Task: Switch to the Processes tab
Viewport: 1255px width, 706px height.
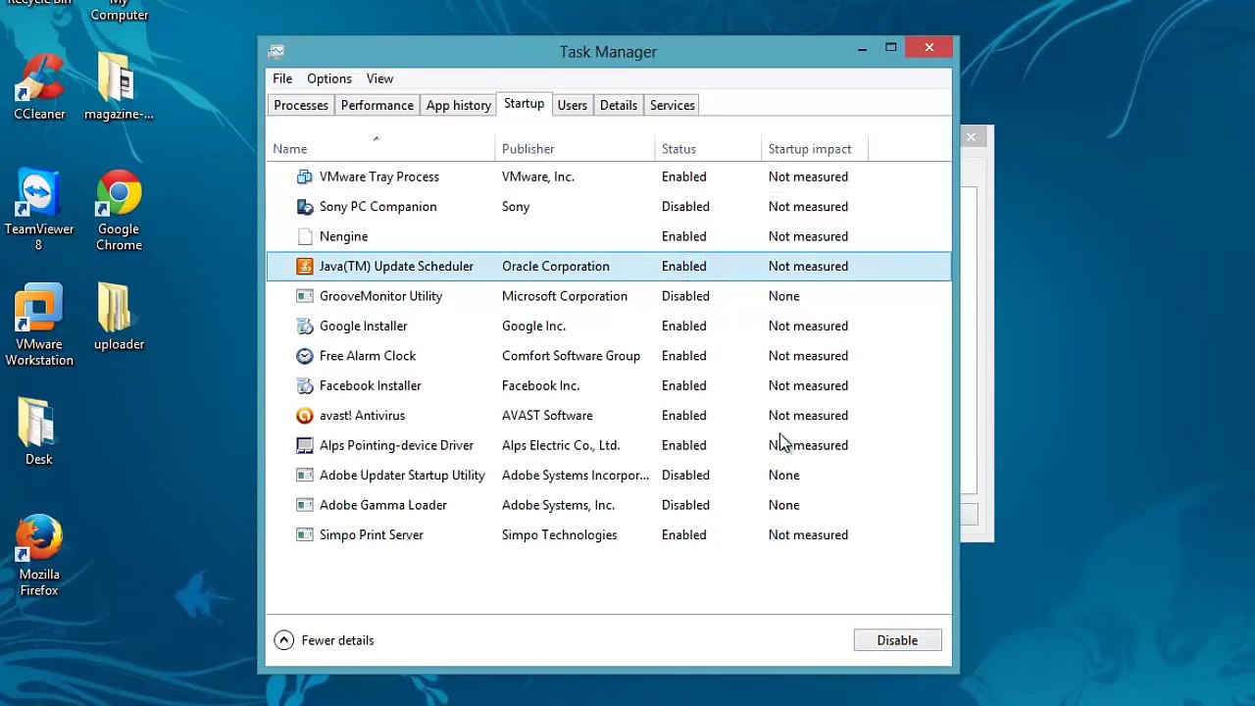Action: click(x=301, y=105)
